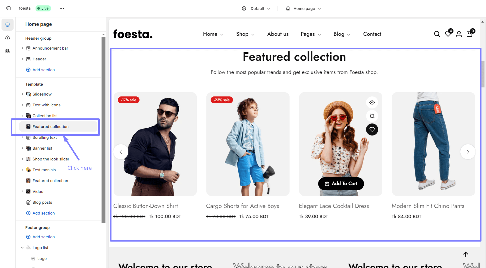Open the Shop menu in store navigation
Image resolution: width=486 pixels, height=268 pixels.
(x=245, y=34)
